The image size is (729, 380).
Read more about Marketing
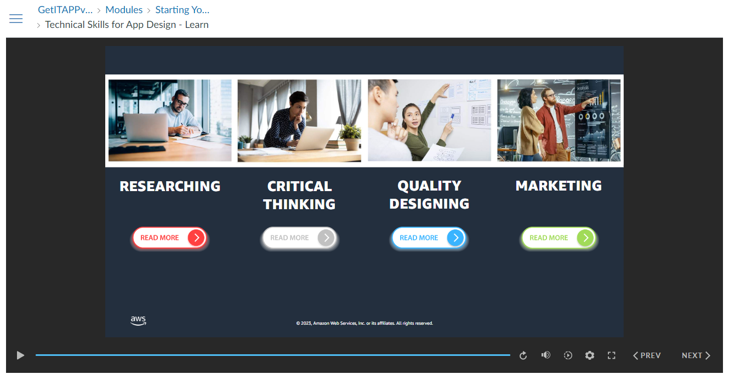click(x=559, y=238)
